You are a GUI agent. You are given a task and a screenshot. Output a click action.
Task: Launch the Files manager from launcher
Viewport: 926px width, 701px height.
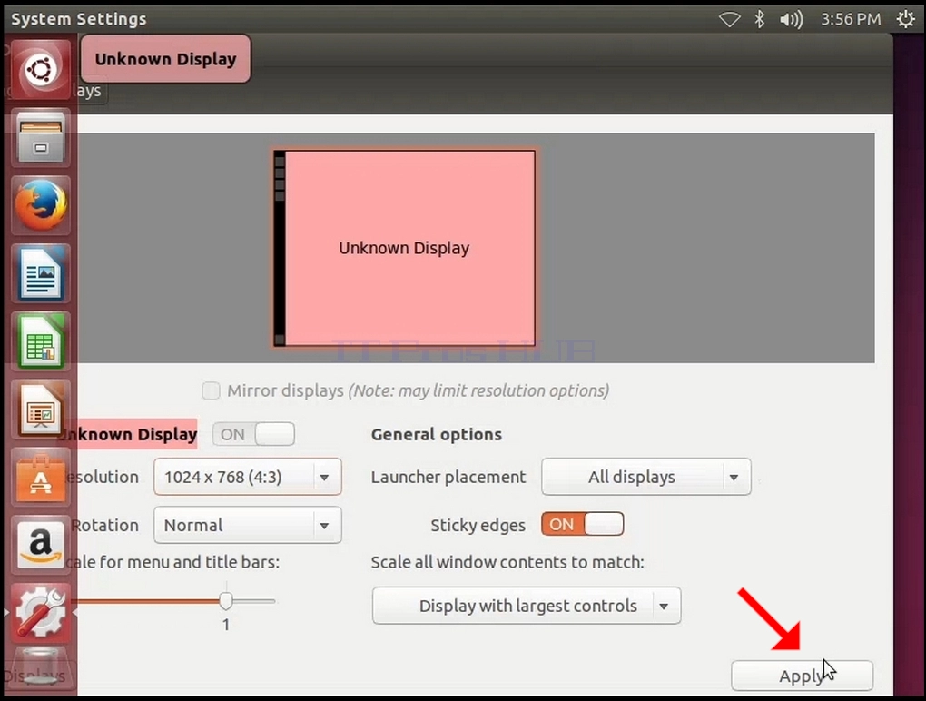pos(40,138)
